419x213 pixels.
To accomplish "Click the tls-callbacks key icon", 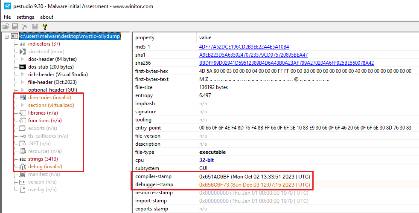I will [23, 136].
